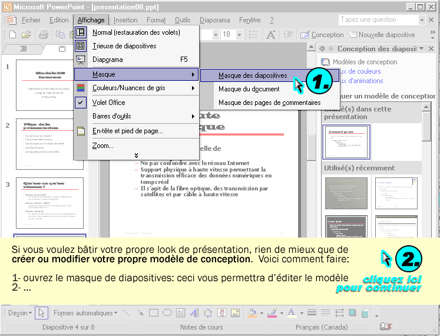Click the fill color bucket
The width and height of the screenshot is (440, 336).
click(252, 312)
